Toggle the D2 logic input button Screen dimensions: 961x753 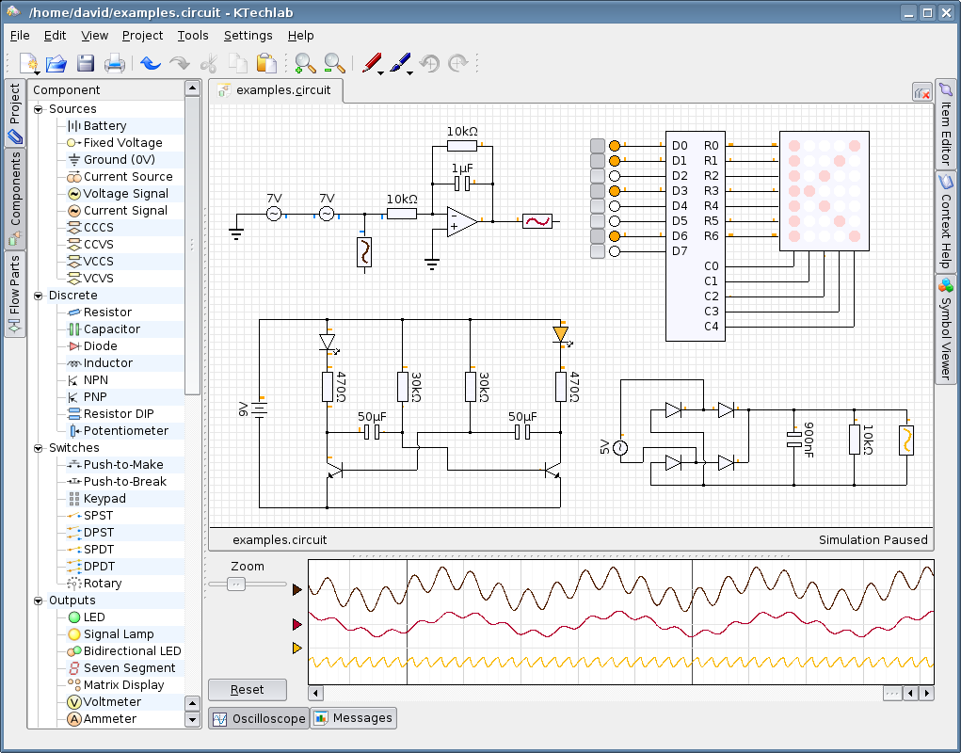tap(598, 176)
